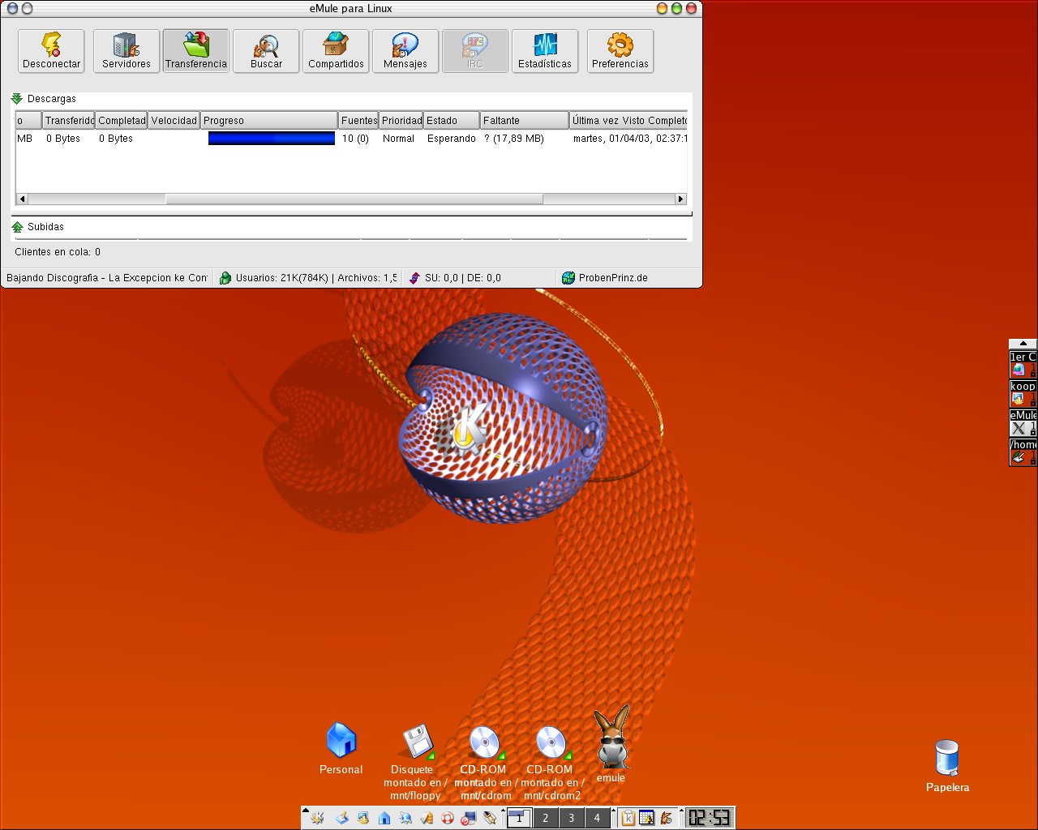Viewport: 1038px width, 830px height.
Task: Click the show desktop icon in panel
Action: (x=342, y=818)
